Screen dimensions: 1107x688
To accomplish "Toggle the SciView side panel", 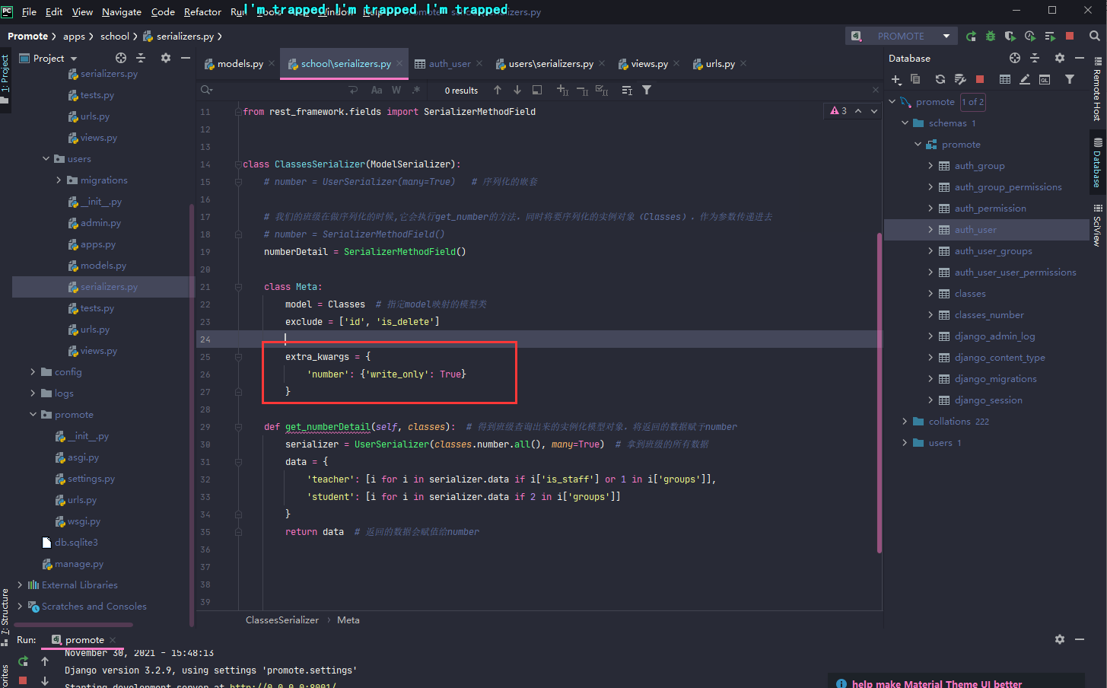I will click(1098, 225).
